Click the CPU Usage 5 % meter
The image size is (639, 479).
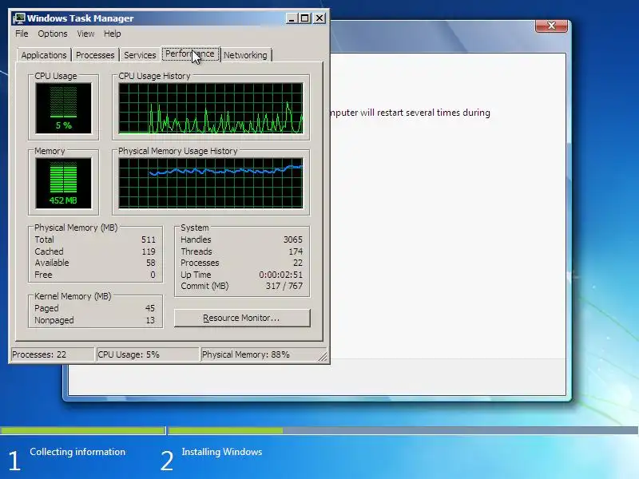64,109
